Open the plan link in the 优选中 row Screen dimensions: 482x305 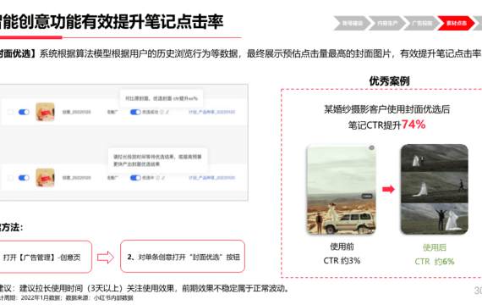[211, 178]
